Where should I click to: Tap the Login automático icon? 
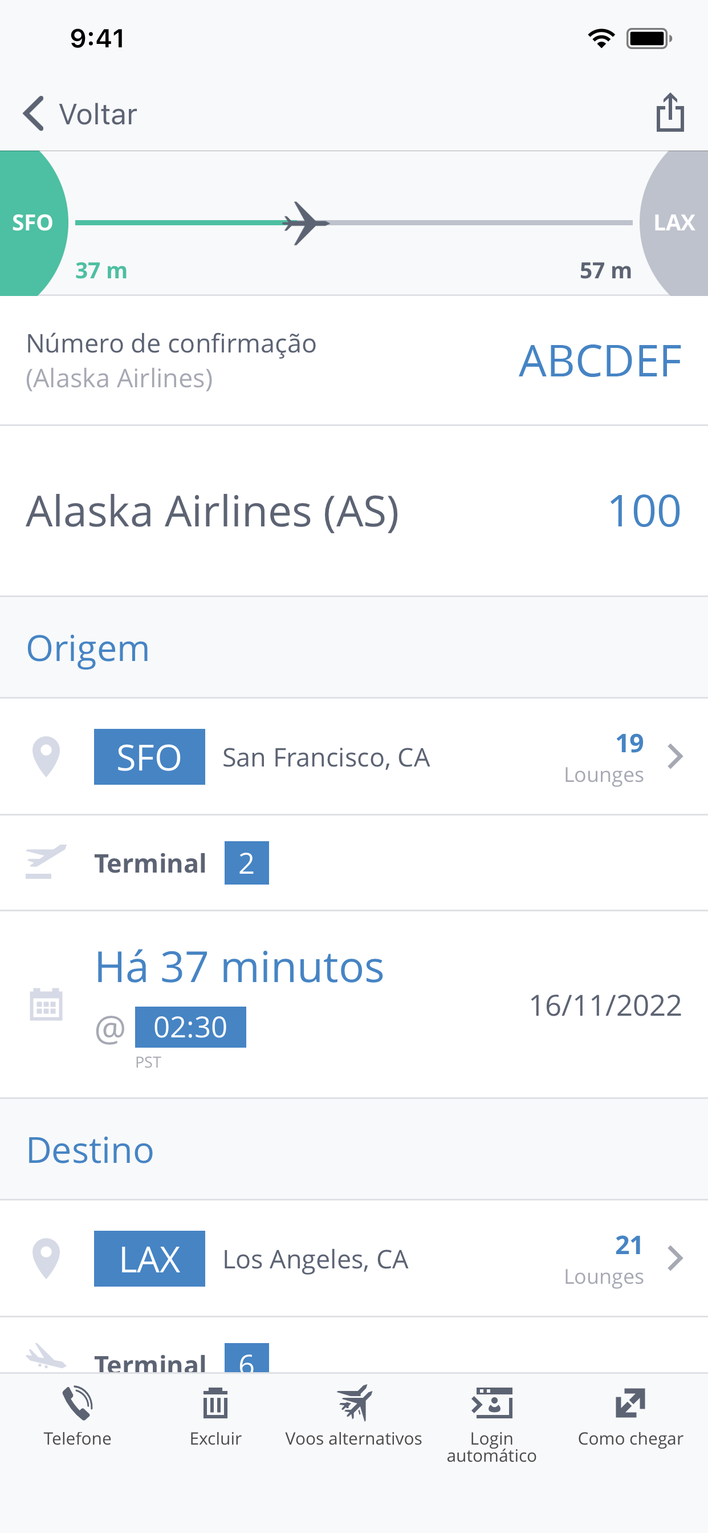tap(492, 1402)
